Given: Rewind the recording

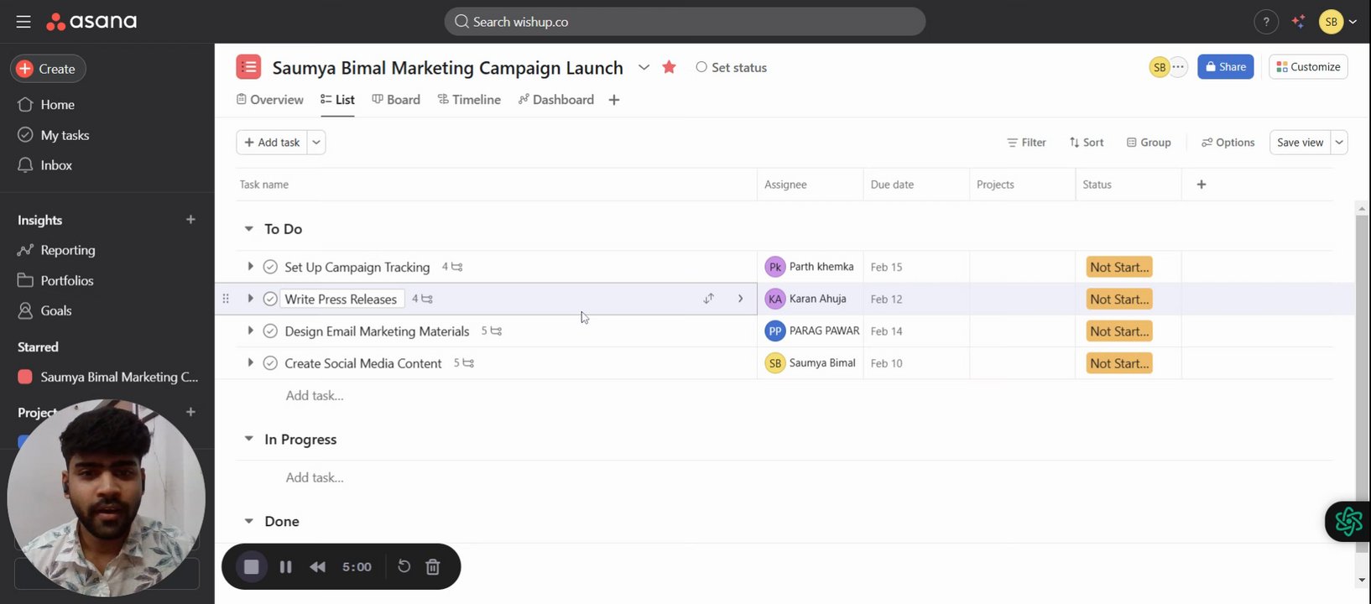Looking at the screenshot, I should click(318, 567).
